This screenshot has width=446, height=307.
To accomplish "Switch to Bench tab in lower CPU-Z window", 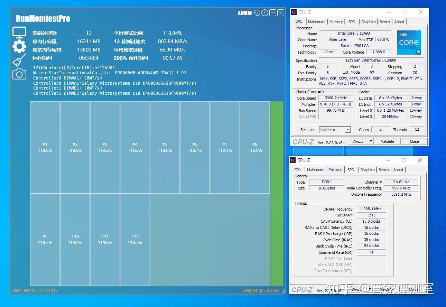I will coord(384,170).
